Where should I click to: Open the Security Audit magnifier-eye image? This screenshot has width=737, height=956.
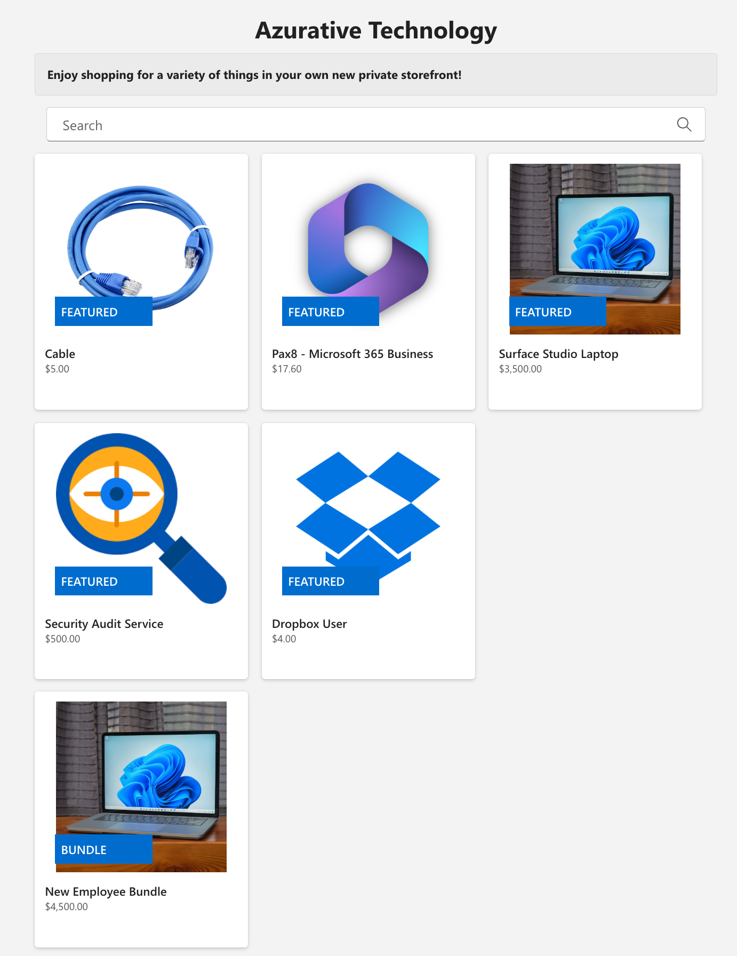(141, 519)
